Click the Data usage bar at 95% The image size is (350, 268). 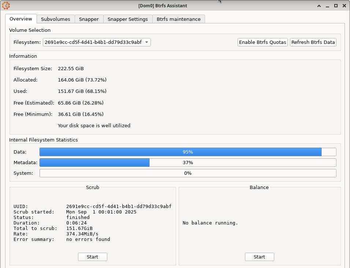tap(187, 152)
